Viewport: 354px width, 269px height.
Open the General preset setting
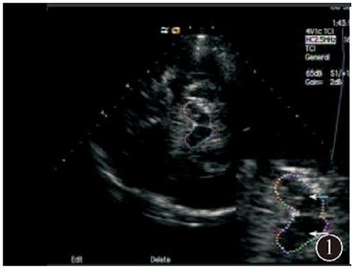pos(317,57)
